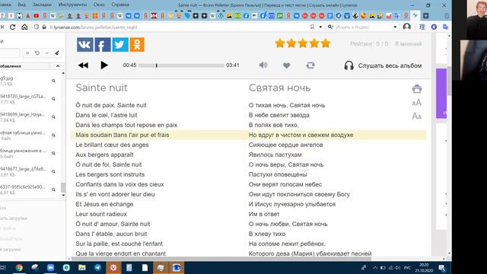Switch keyboard language РУС indicator
This screenshot has width=487, height=274.
point(407,268)
